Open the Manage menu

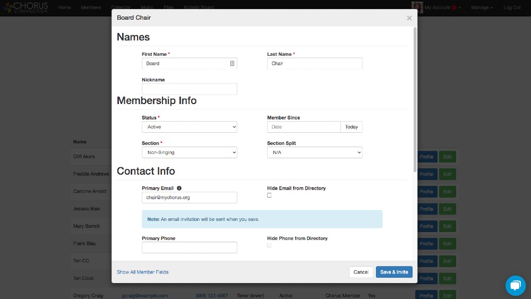point(482,7)
